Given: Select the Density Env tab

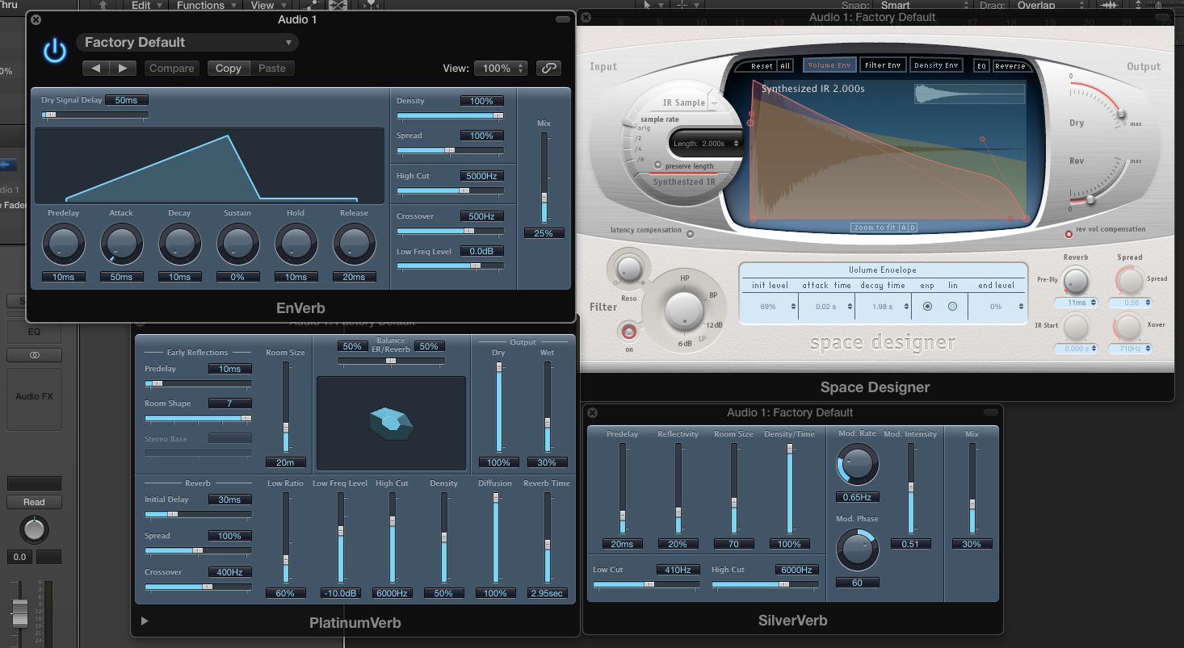Looking at the screenshot, I should [937, 65].
